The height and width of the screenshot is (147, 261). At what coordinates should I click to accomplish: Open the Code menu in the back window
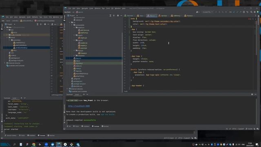pos(29,17)
